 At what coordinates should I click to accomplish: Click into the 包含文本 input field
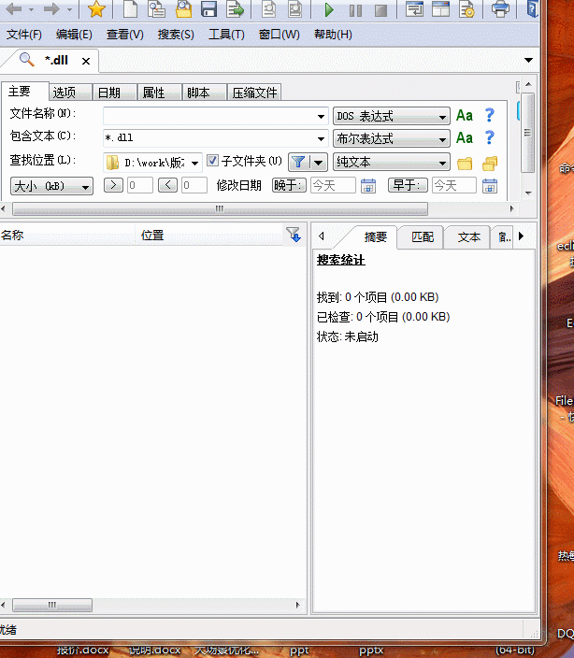[x=208, y=138]
